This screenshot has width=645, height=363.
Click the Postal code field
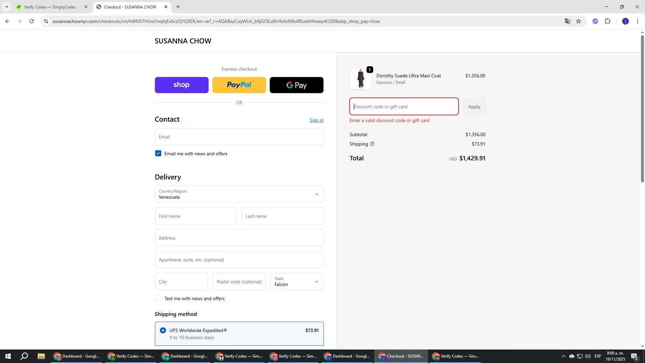coord(239,282)
